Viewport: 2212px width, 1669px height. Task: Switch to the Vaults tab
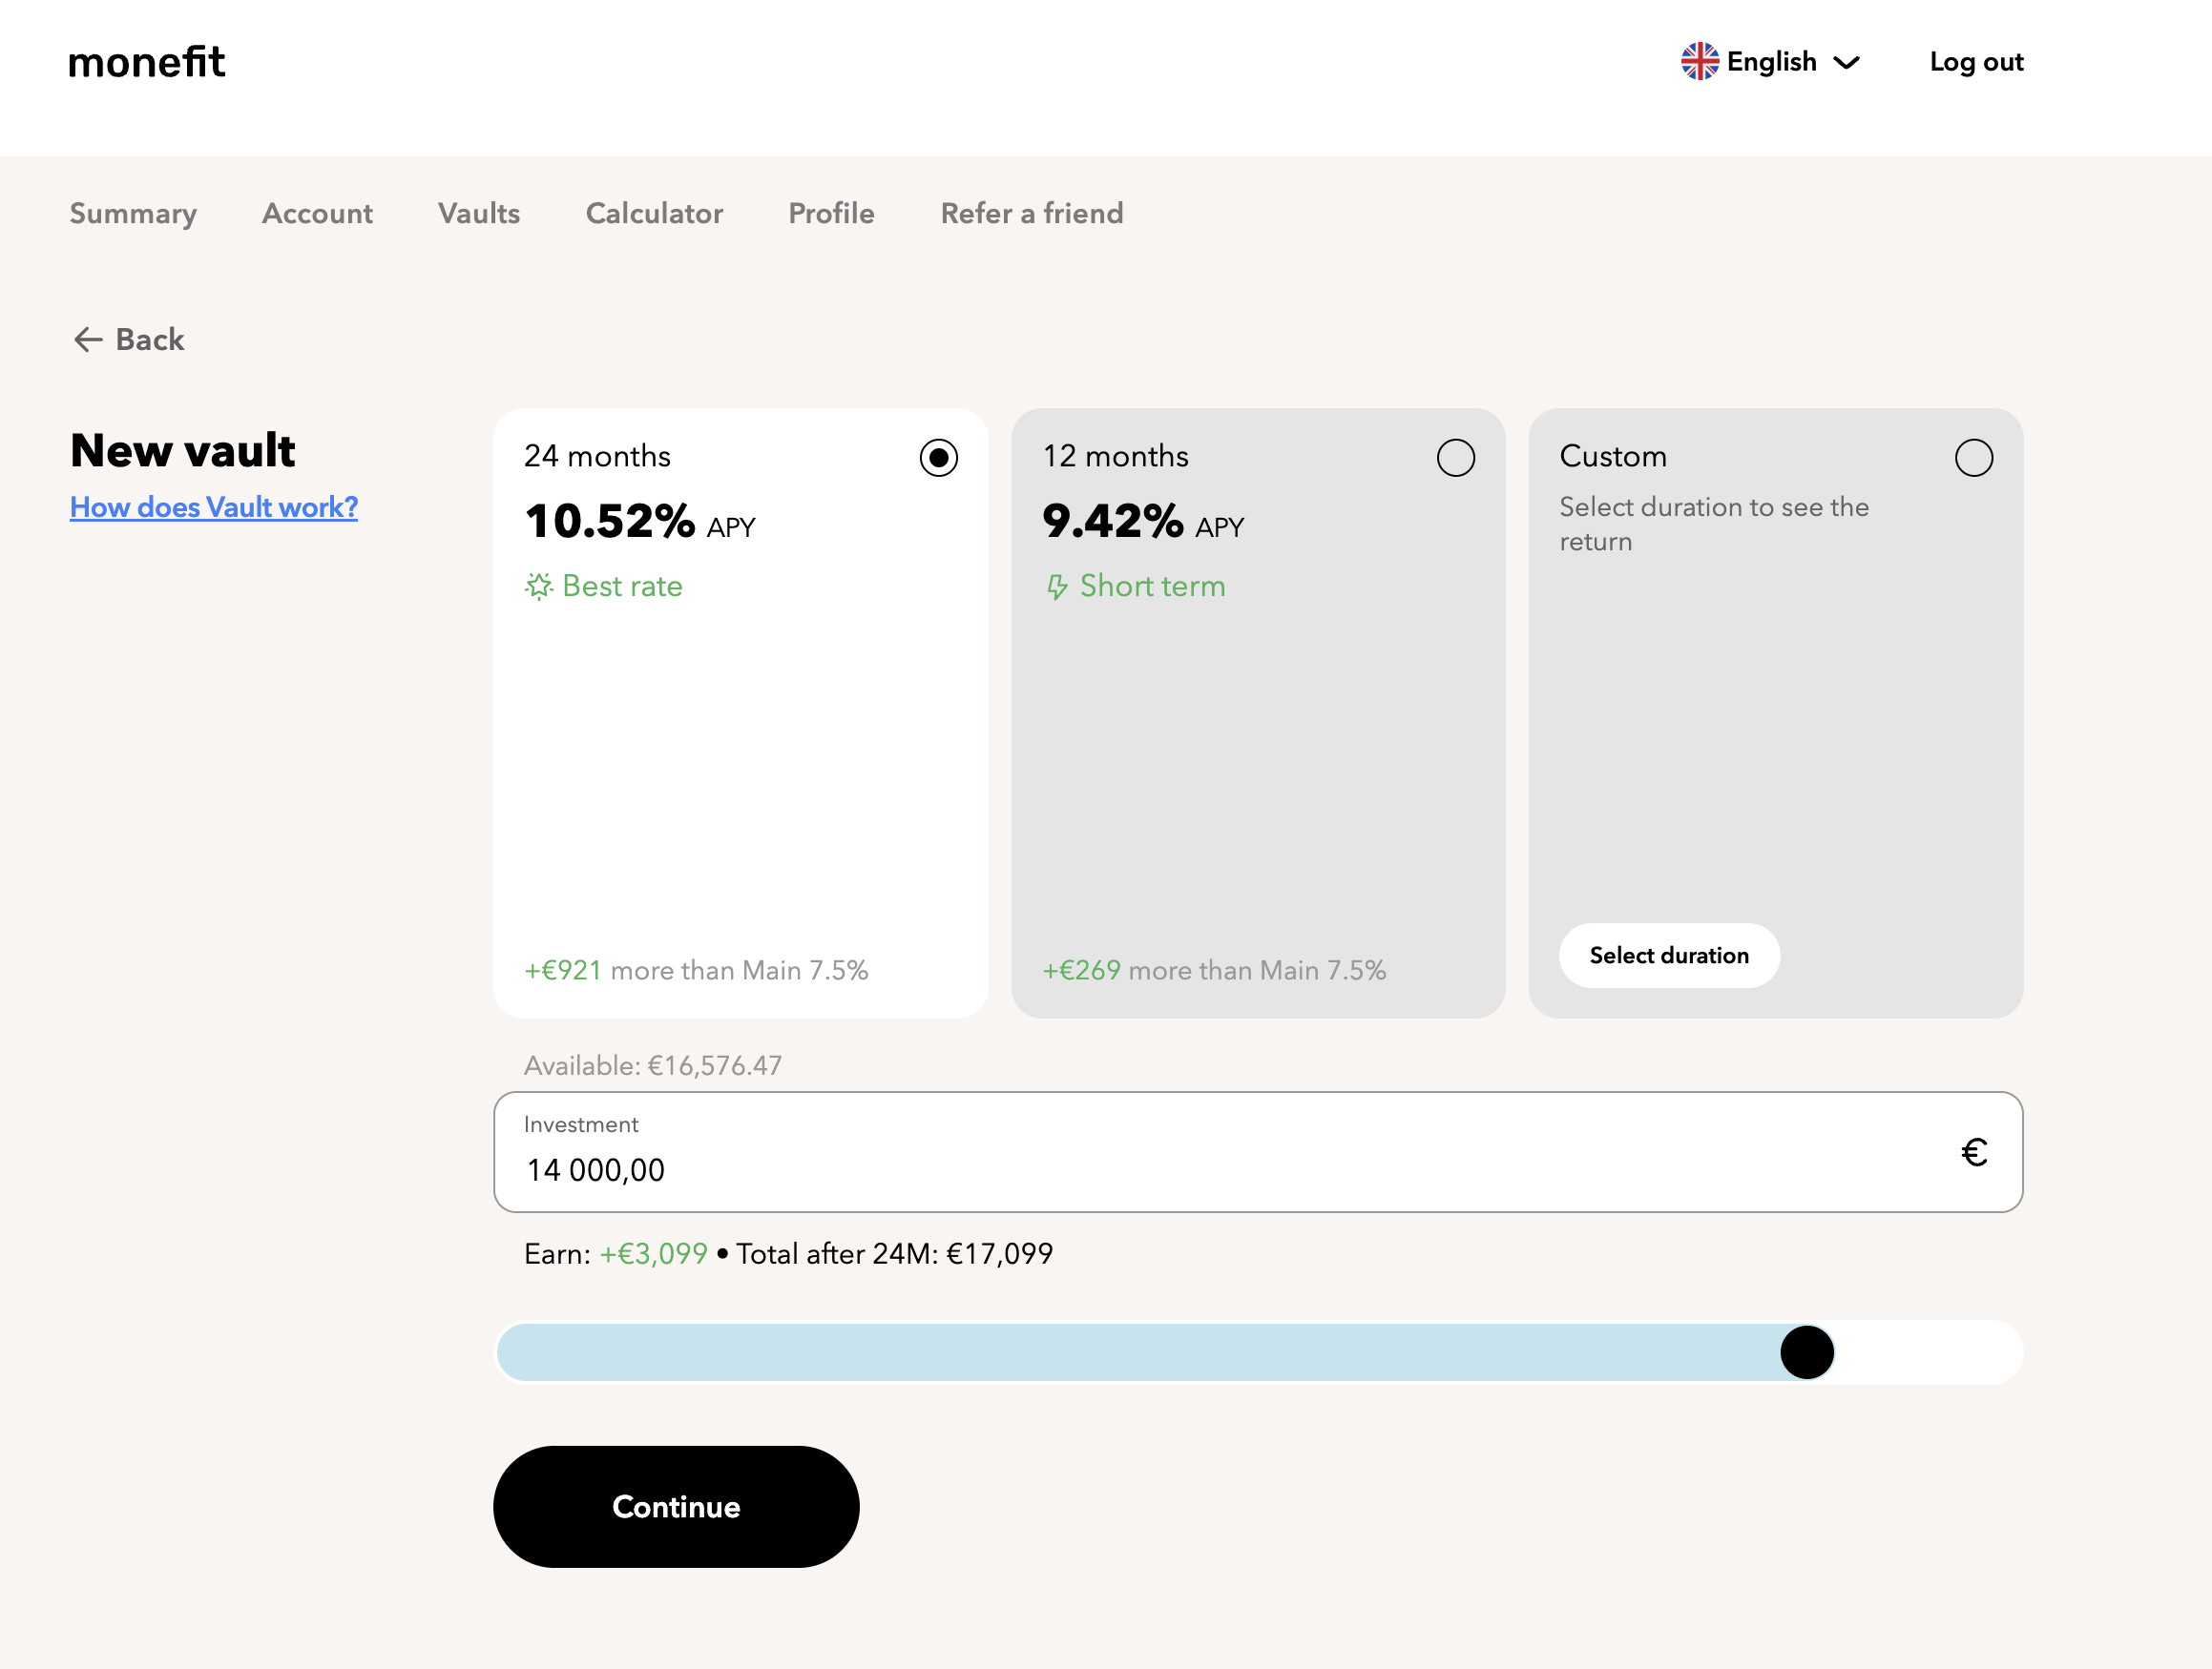tap(479, 214)
